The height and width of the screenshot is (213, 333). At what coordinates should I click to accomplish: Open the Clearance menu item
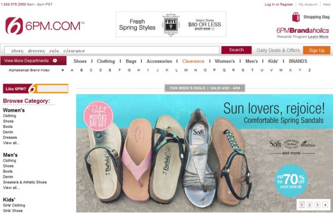click(193, 61)
